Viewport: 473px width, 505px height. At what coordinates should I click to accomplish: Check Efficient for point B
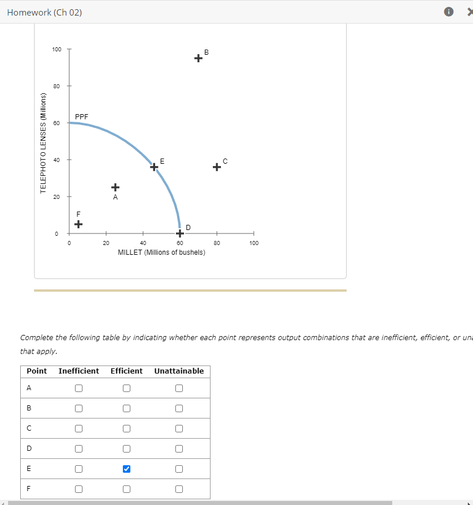(x=126, y=408)
